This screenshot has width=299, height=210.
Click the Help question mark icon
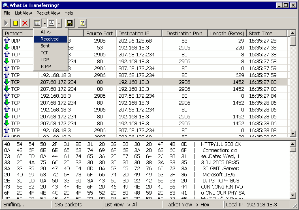[x=82, y=24]
